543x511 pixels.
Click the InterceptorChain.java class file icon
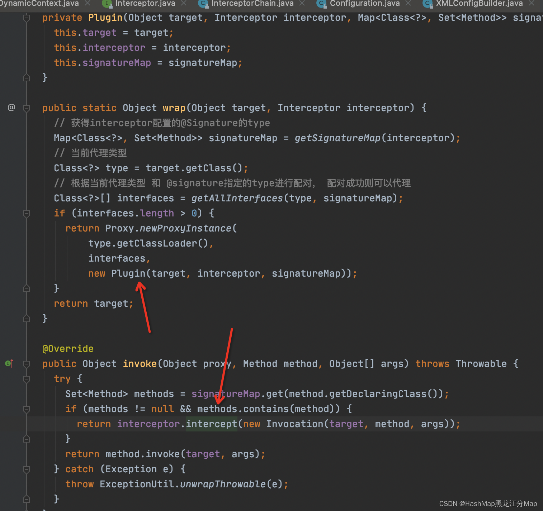203,4
